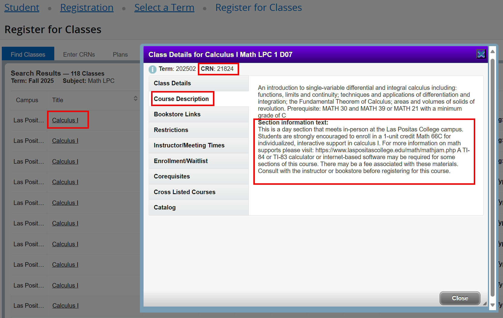
Task: Click the Registration breadcrumb link
Action: tap(87, 7)
